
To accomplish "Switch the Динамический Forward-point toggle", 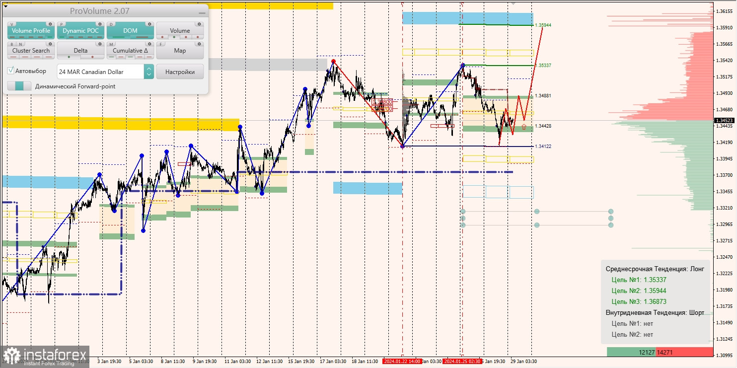I will click(19, 86).
